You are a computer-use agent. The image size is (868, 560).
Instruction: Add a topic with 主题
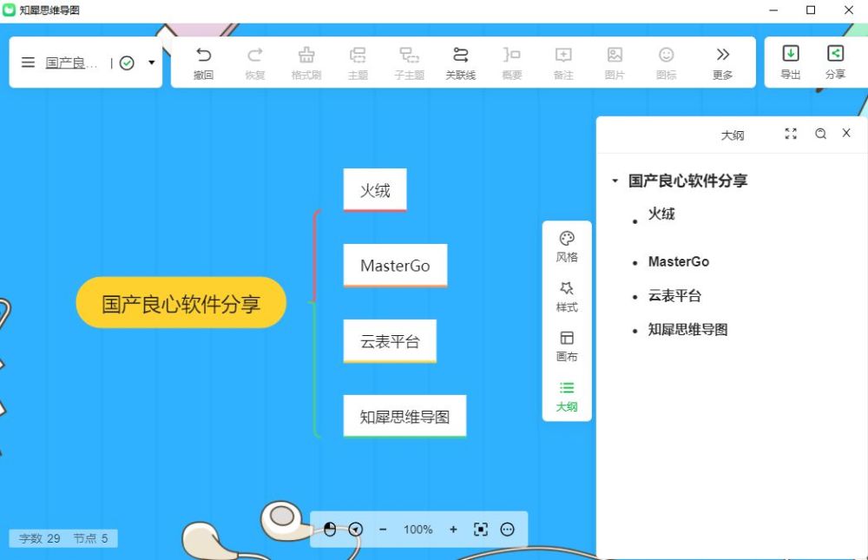(x=358, y=63)
